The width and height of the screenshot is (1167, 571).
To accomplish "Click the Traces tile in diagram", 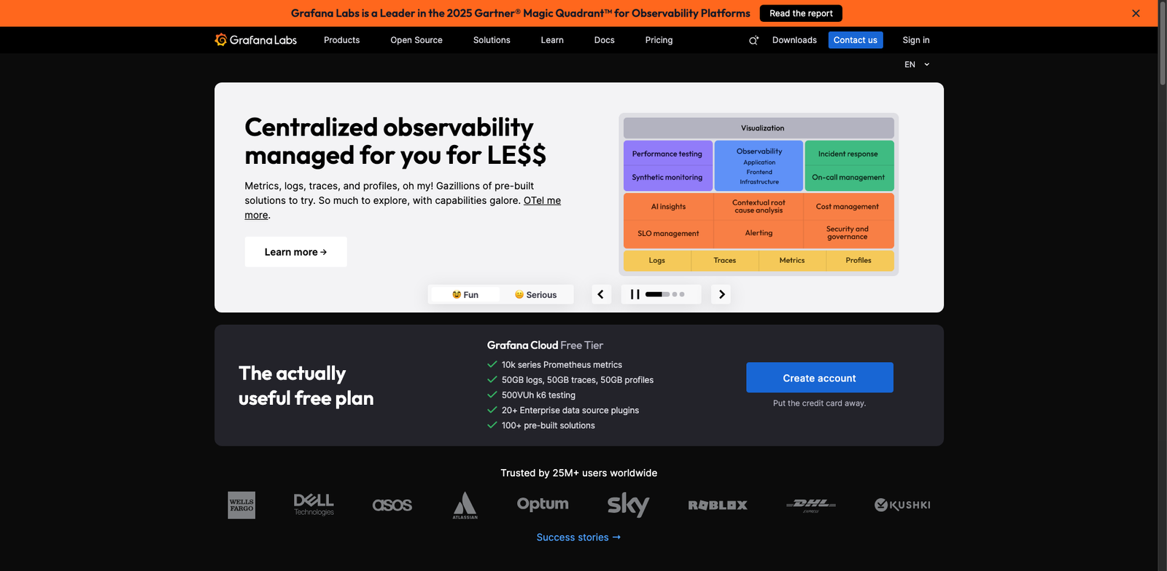I will pyautogui.click(x=725, y=261).
